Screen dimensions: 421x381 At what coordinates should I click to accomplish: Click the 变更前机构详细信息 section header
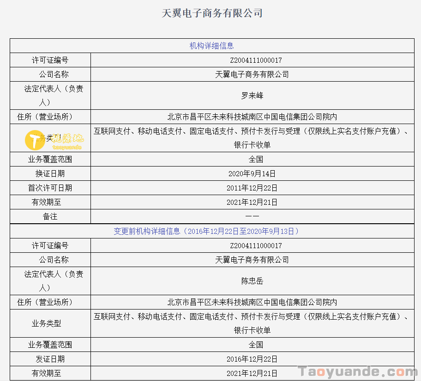click(206, 231)
